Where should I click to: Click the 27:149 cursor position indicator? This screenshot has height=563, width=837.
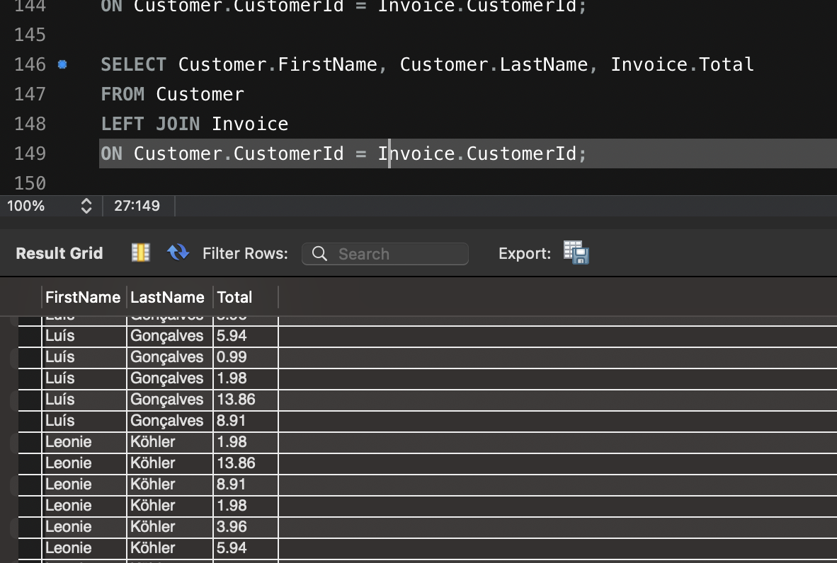[137, 206]
